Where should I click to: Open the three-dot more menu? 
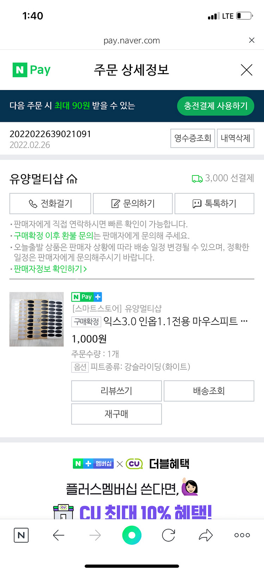click(x=242, y=535)
